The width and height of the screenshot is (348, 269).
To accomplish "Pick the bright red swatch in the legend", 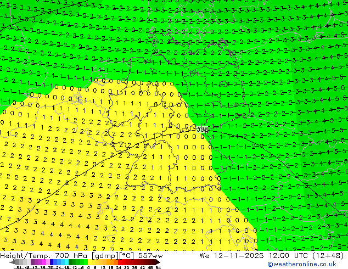I will 120,262.
